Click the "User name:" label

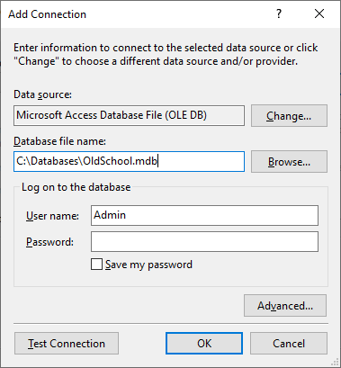pos(52,216)
